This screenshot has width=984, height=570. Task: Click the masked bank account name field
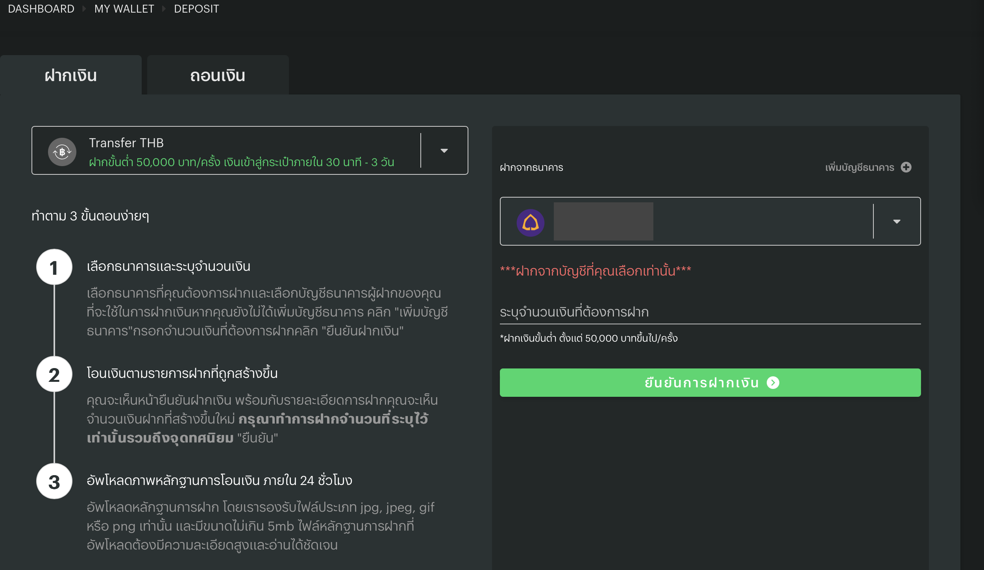(603, 221)
